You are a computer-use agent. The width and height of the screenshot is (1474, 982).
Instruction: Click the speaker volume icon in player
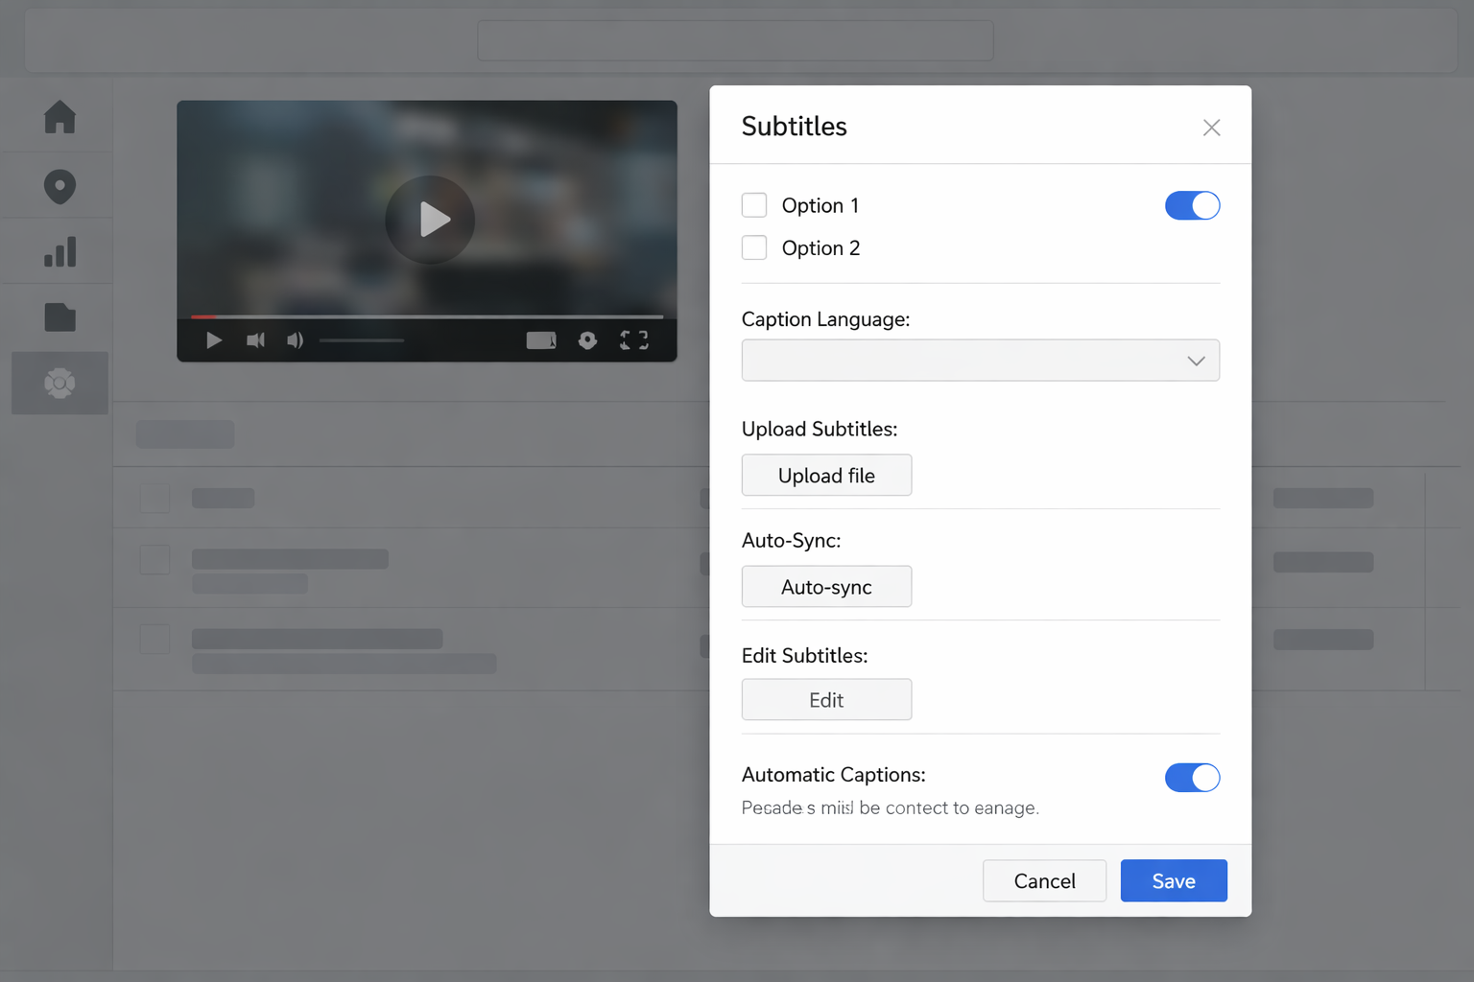(x=295, y=340)
